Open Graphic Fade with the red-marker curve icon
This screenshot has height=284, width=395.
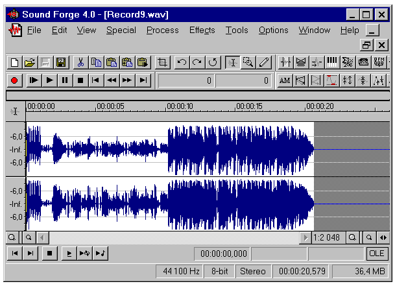pyautogui.click(x=332, y=80)
